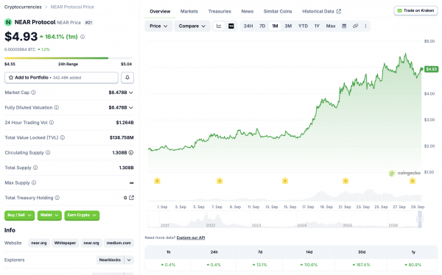Open price change info icon beside 164.1%

point(83,37)
